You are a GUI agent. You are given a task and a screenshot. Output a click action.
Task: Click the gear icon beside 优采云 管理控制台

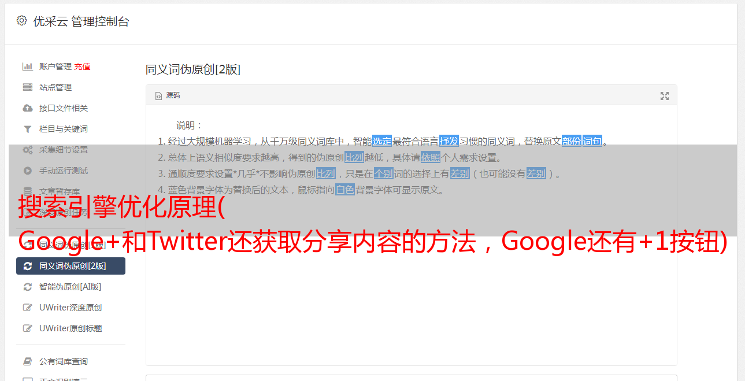coord(21,21)
